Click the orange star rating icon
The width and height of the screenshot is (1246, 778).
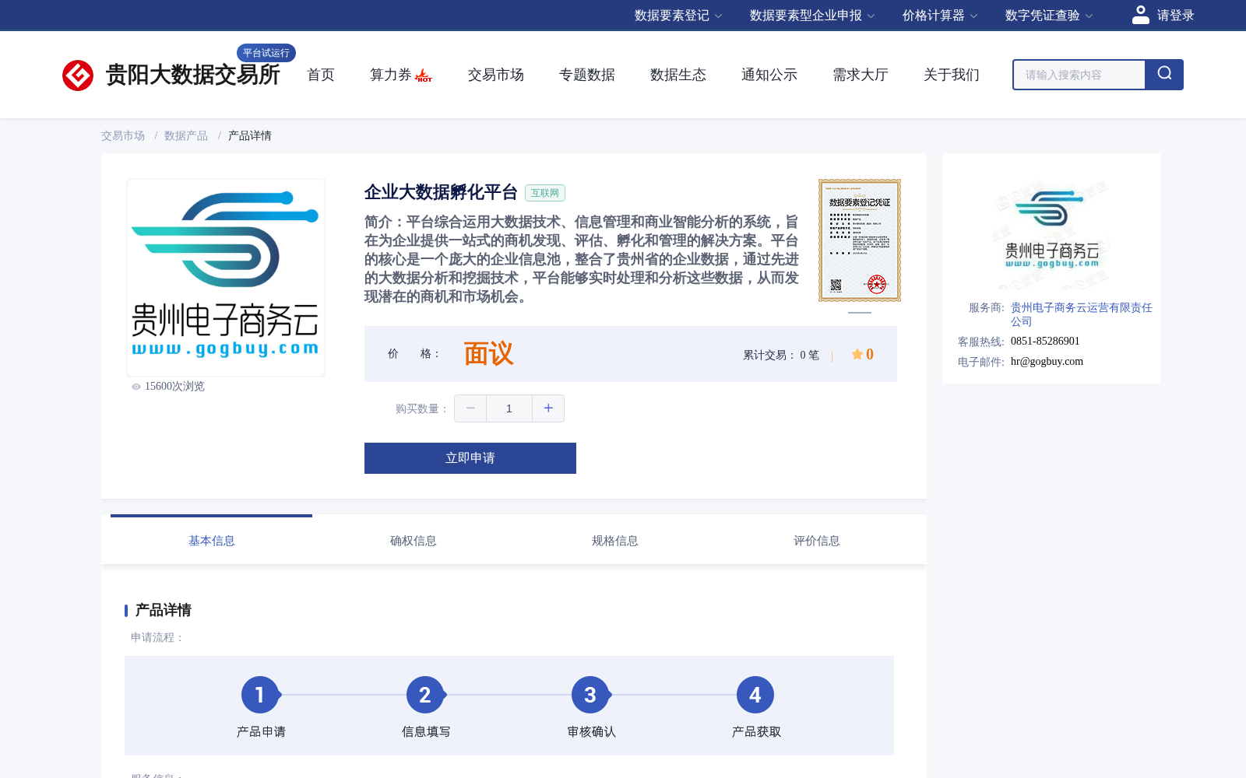857,354
